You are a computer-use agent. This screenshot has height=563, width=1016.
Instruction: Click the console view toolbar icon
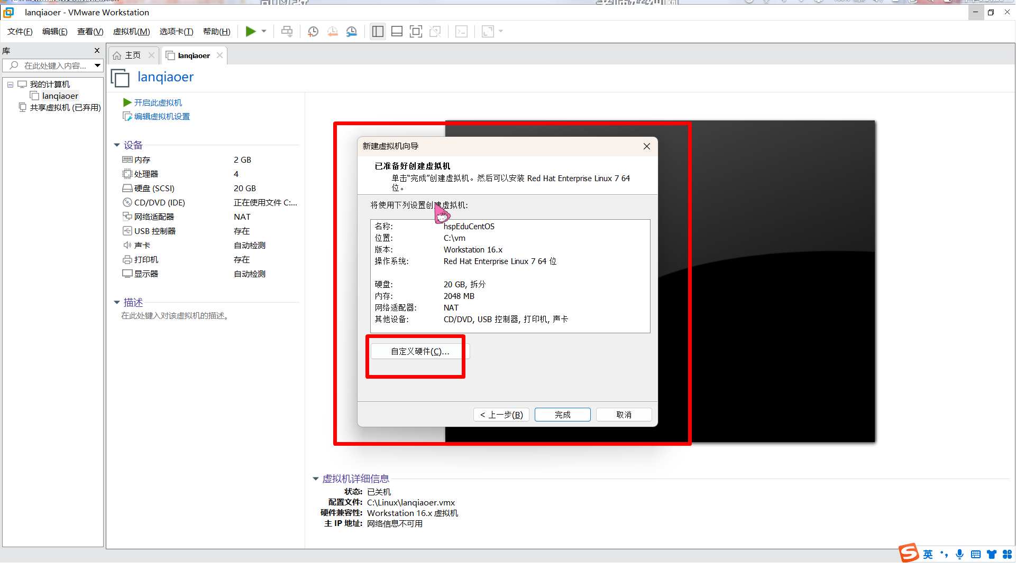click(x=462, y=32)
